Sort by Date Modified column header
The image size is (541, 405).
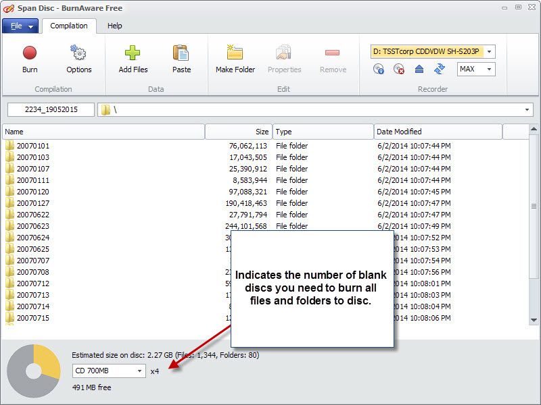coord(438,132)
